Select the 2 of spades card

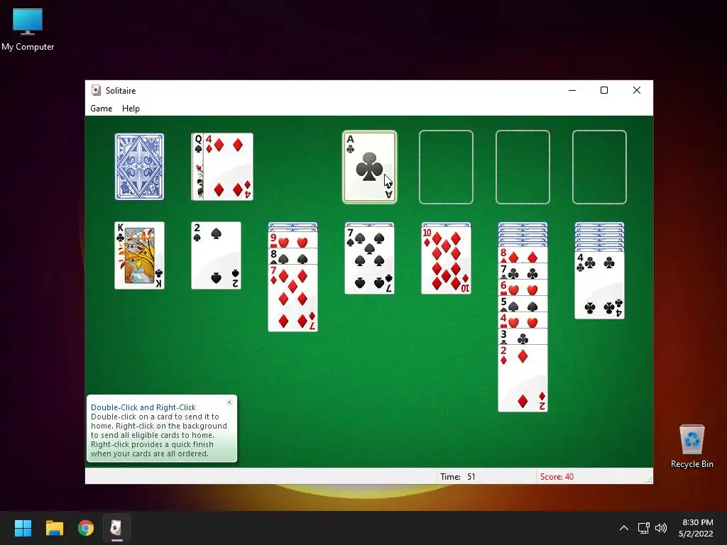tap(216, 255)
